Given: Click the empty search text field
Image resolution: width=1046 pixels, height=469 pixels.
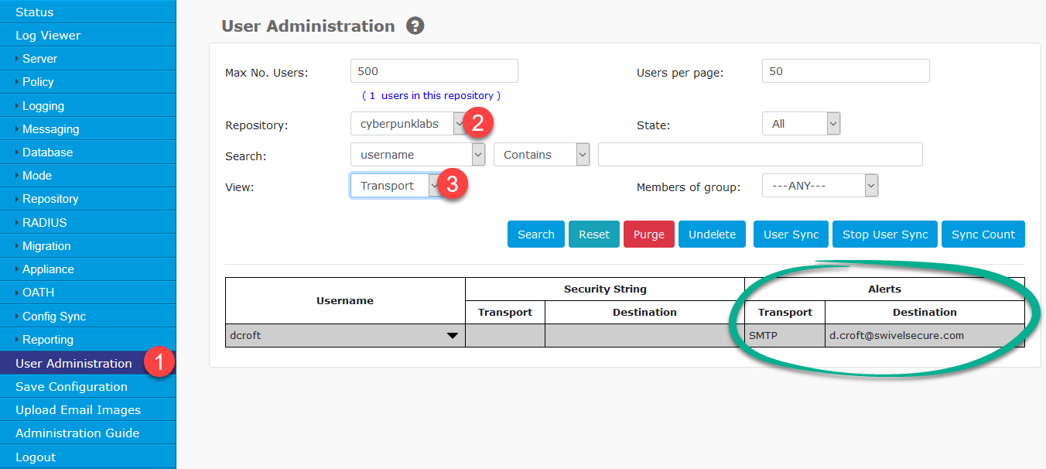Looking at the screenshot, I should (760, 155).
